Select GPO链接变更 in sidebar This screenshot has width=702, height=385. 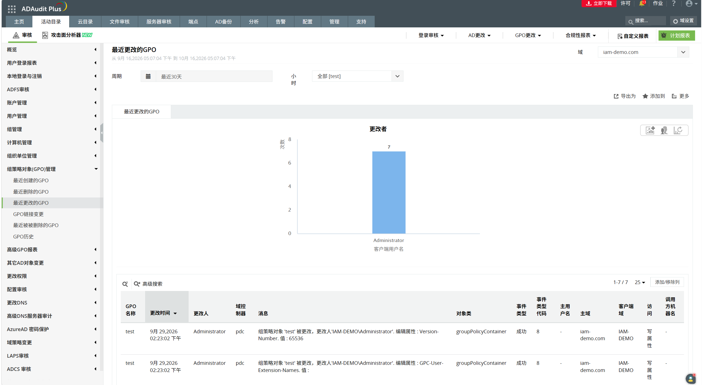28,214
